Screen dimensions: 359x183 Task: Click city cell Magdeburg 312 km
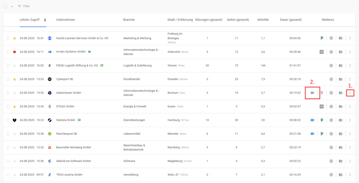tap(180, 161)
